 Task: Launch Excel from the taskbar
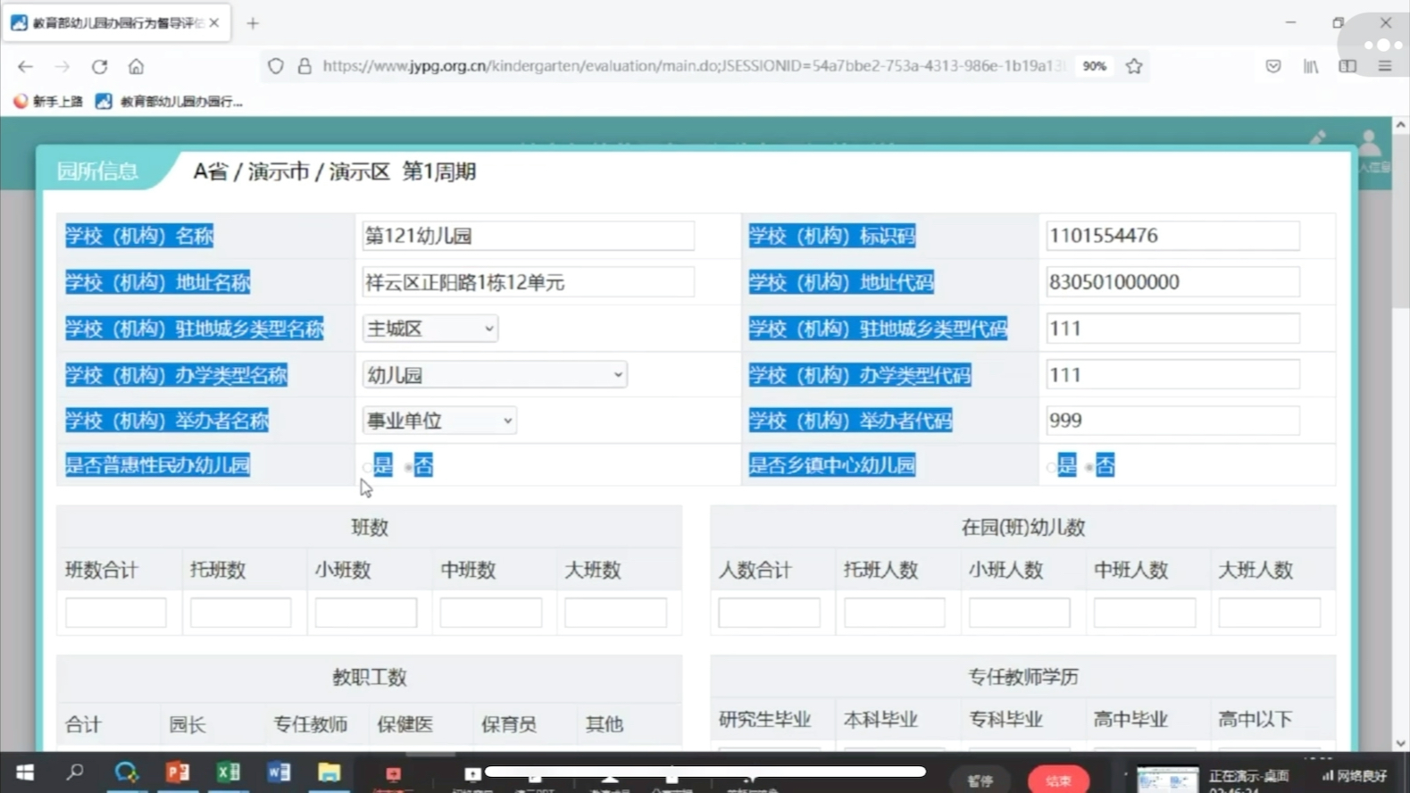(228, 772)
